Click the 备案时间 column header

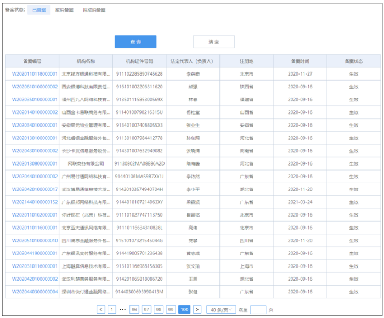point(300,61)
